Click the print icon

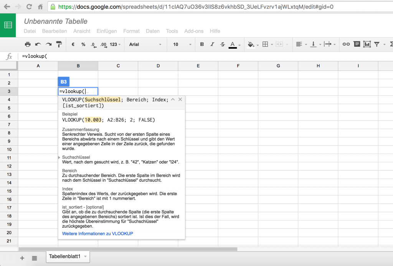[27, 44]
